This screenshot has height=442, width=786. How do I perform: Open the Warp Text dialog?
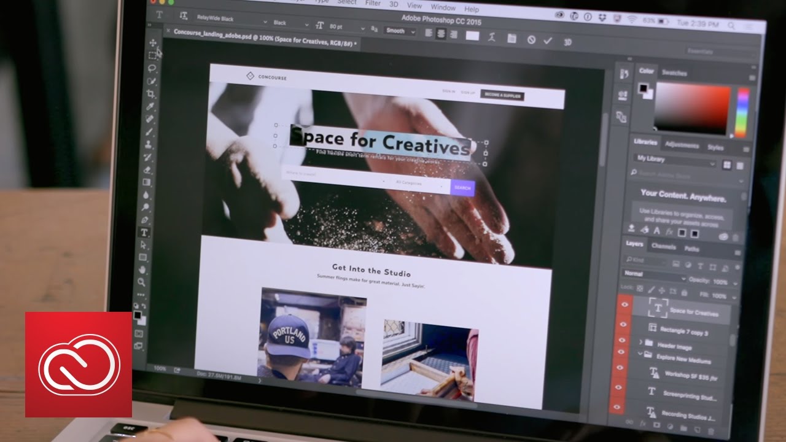(x=492, y=37)
